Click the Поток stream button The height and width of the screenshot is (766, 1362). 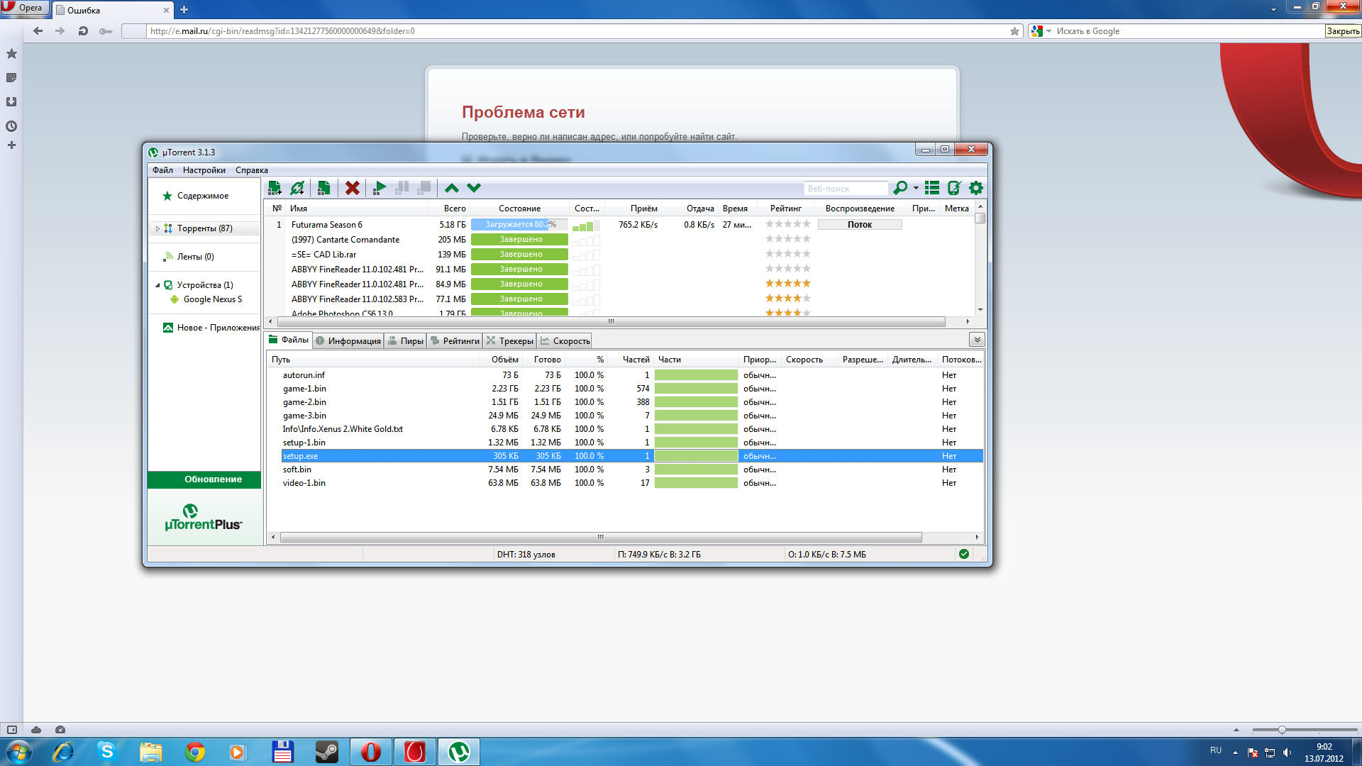(x=860, y=225)
